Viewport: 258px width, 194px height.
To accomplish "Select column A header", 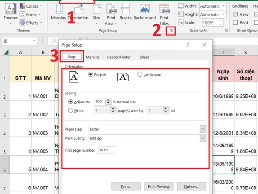I will coord(20,52).
